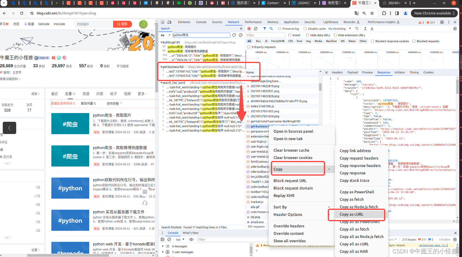Check the Invert filter checkbox

point(290,35)
